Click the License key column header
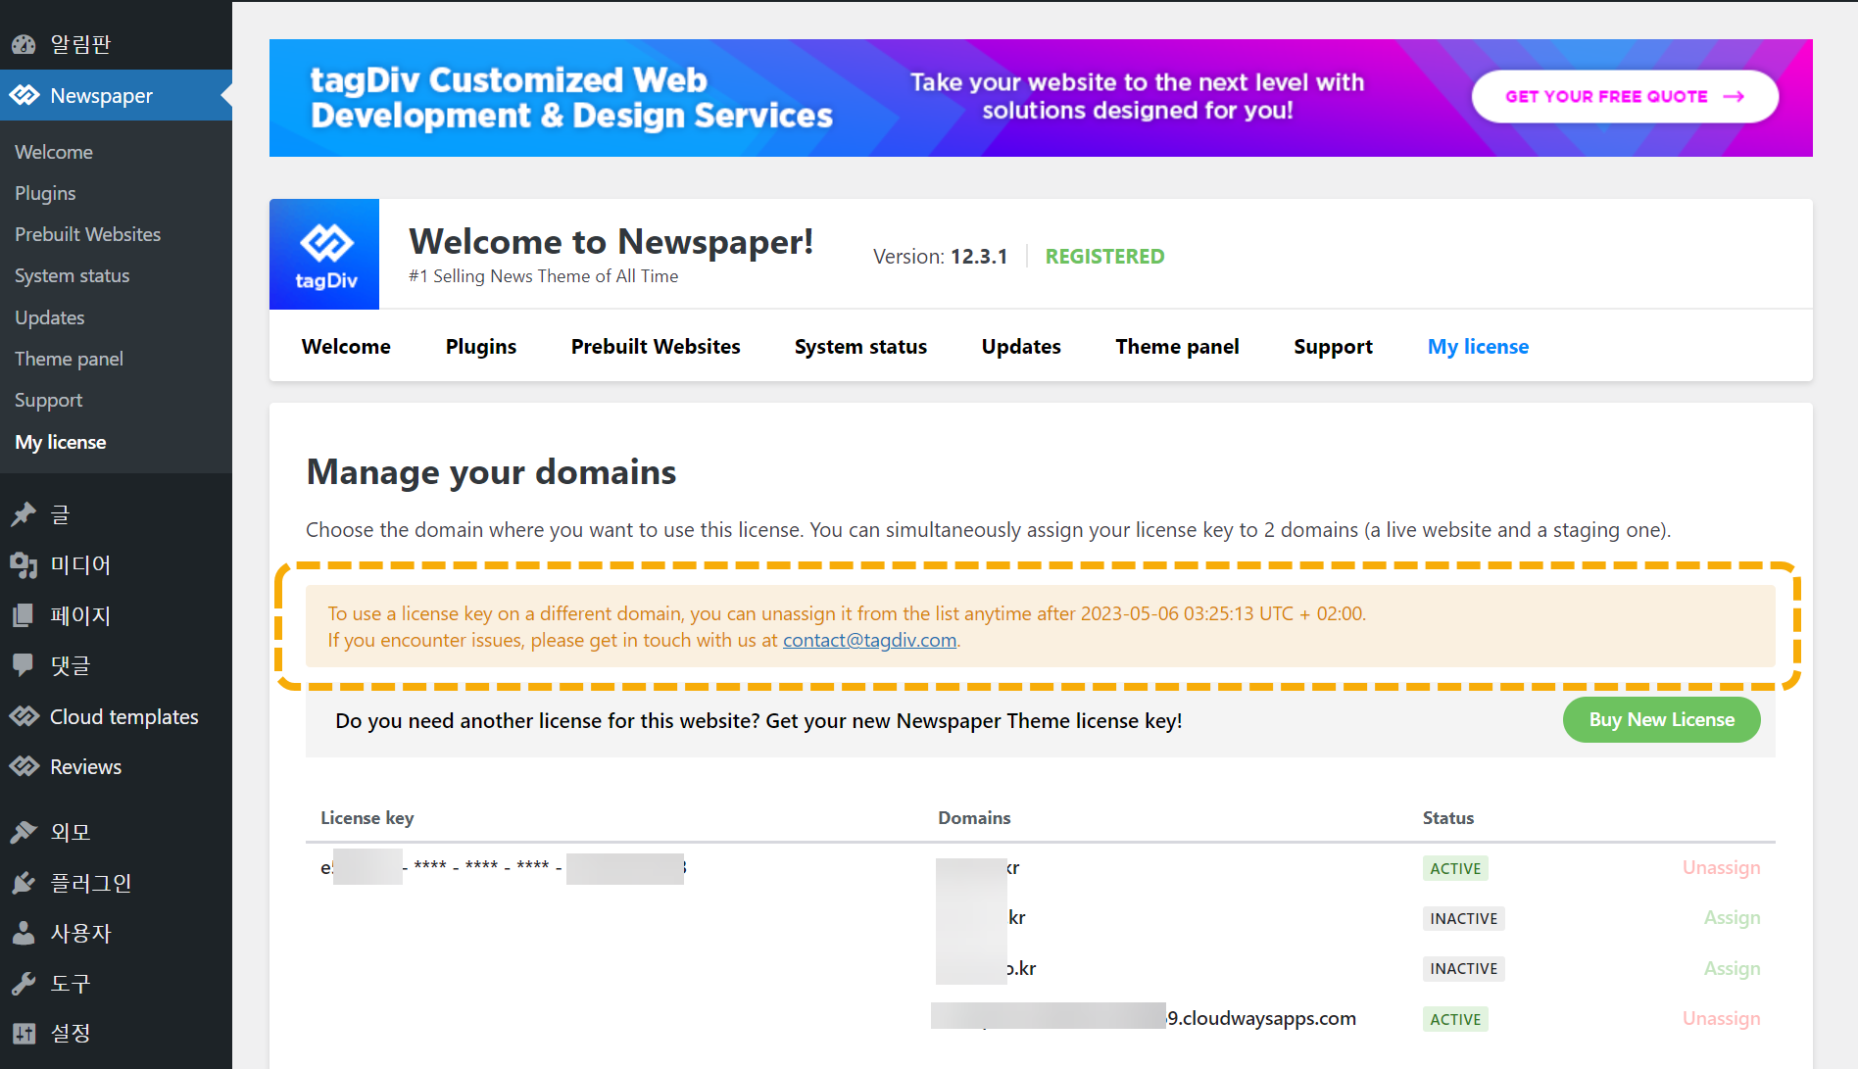Viewport: 1858px width, 1069px height. 367,817
